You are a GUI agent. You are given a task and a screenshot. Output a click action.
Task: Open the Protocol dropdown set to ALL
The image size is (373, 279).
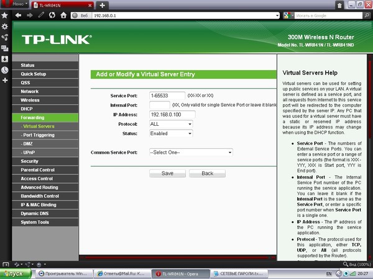171,124
